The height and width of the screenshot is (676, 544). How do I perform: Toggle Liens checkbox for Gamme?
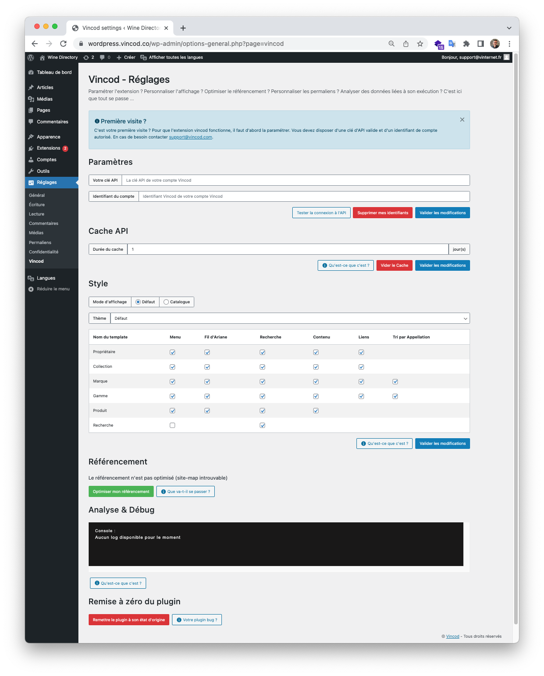point(361,396)
